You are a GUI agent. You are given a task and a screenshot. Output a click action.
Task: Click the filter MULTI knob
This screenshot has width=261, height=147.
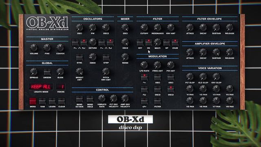click(157, 42)
